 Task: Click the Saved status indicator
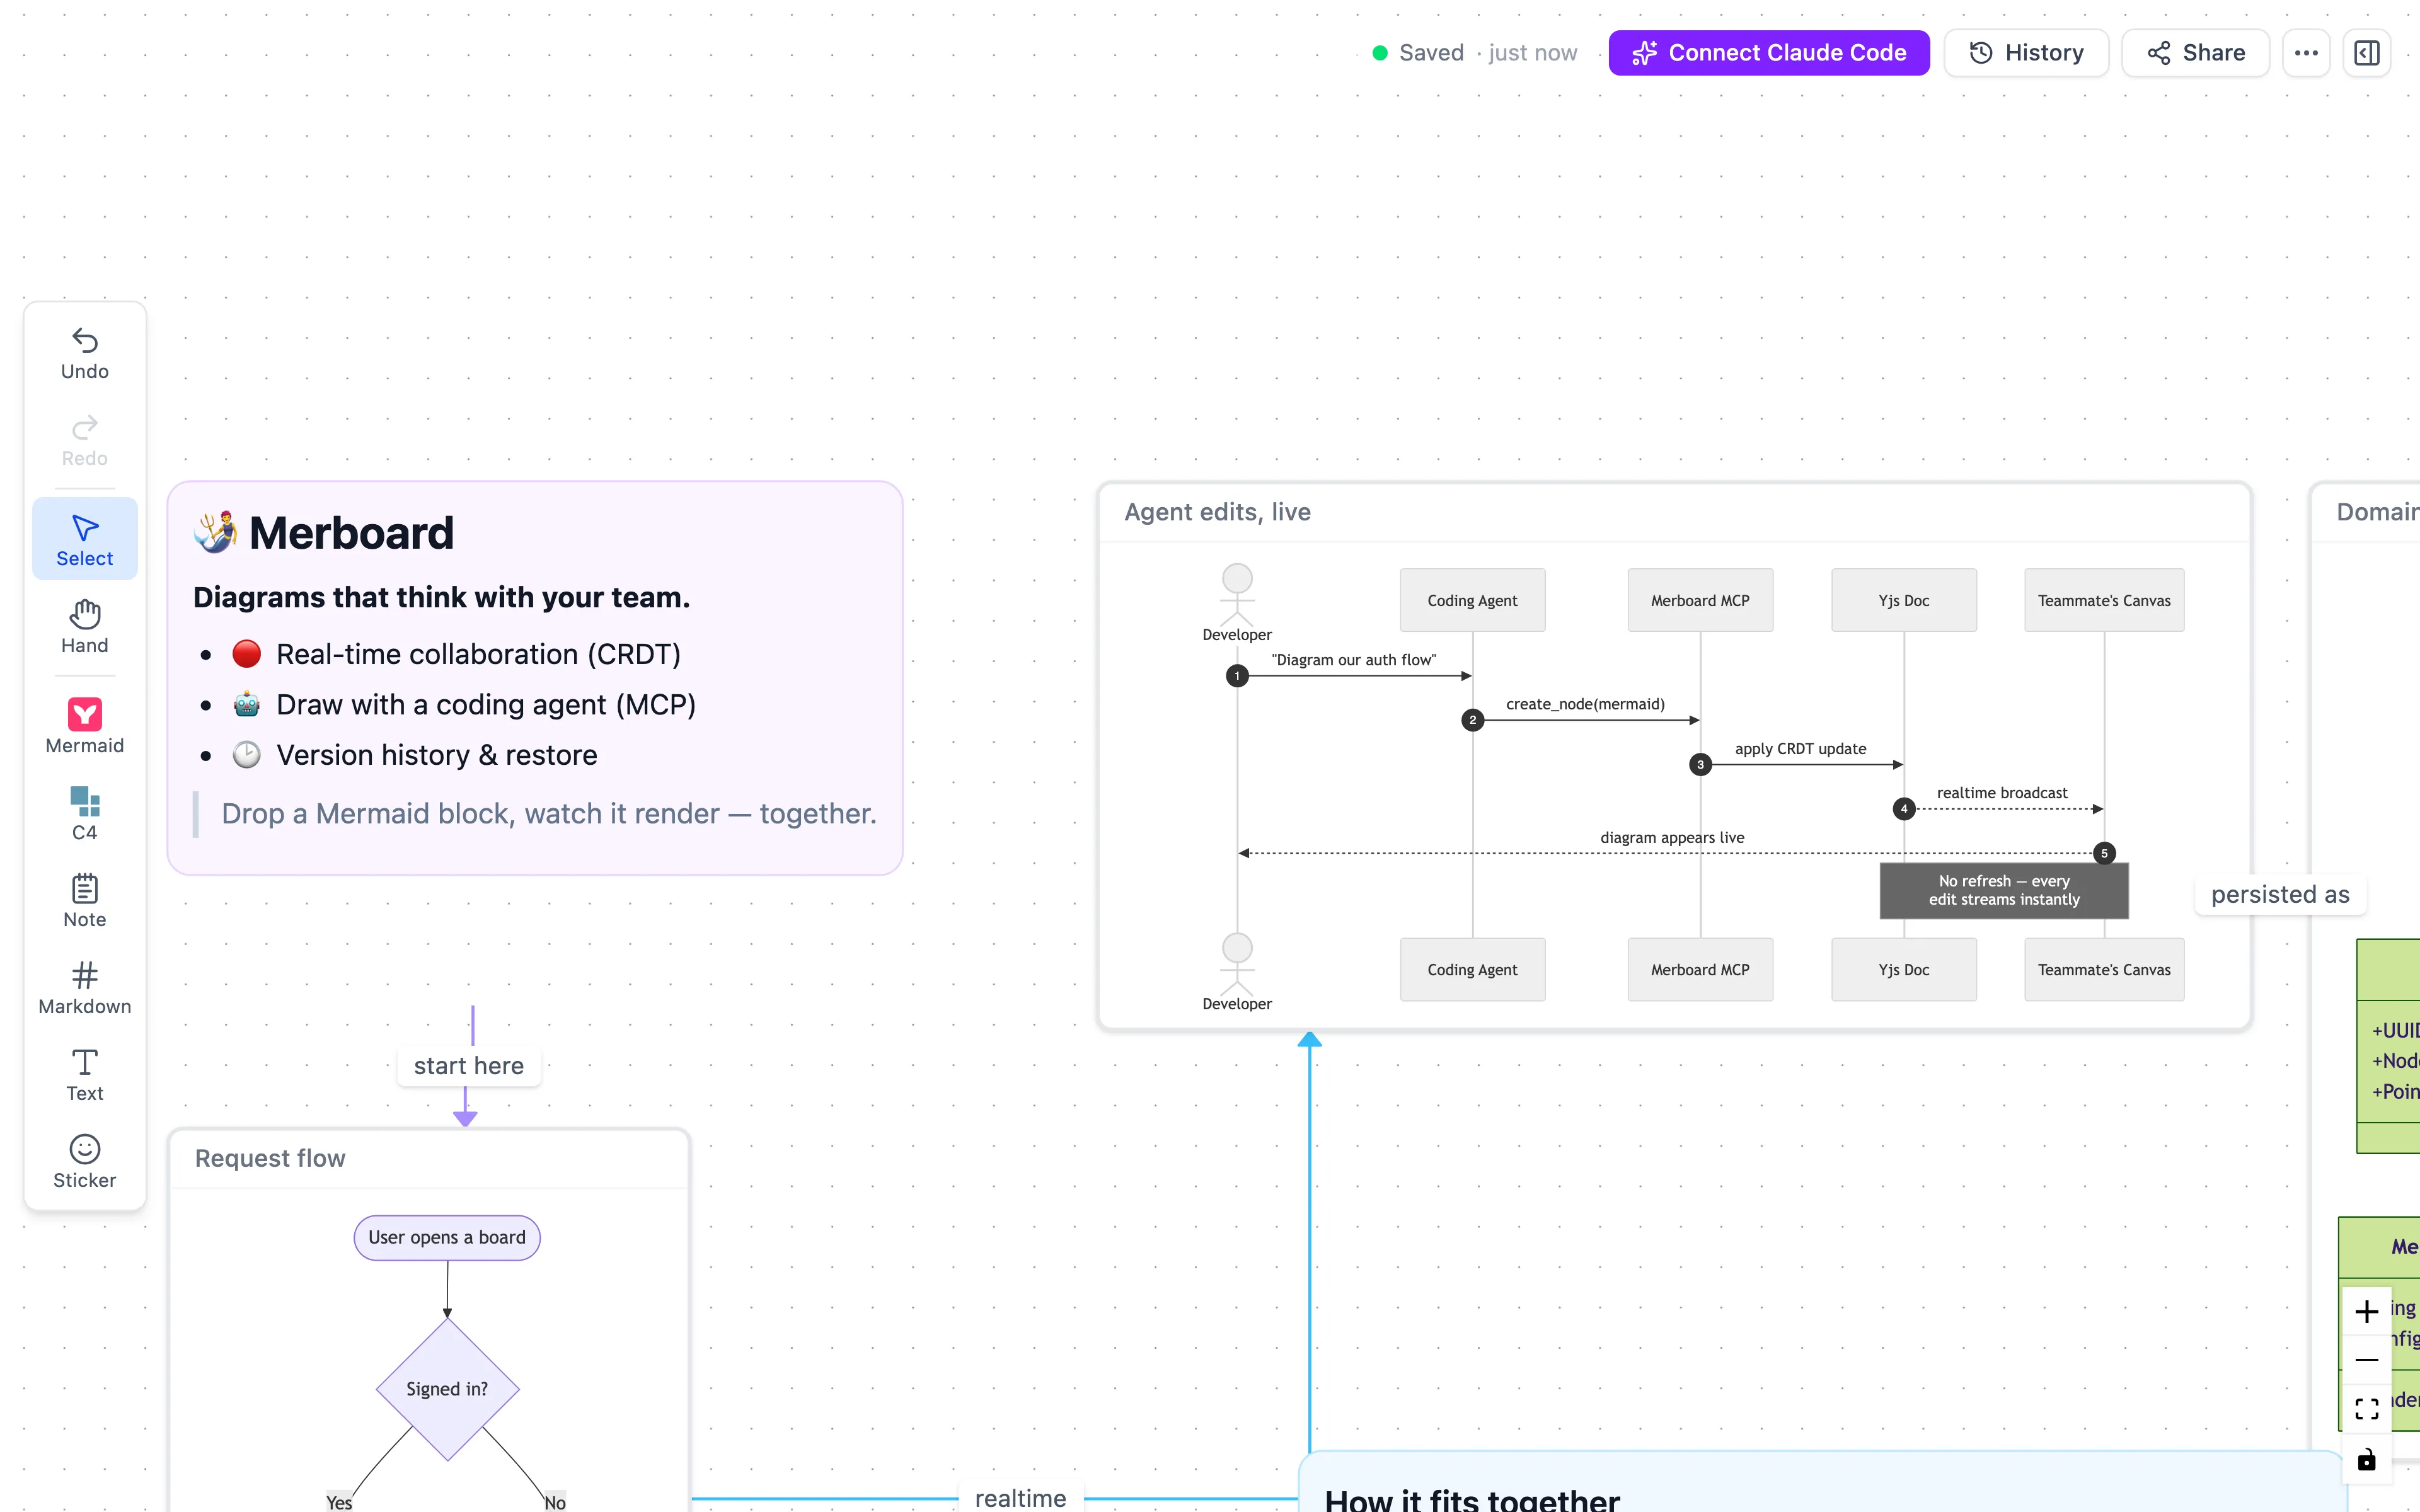[1474, 53]
